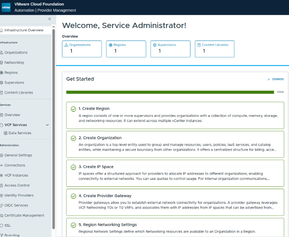Click the Create Region checkmark icon
289x237 pixels.
(73, 109)
